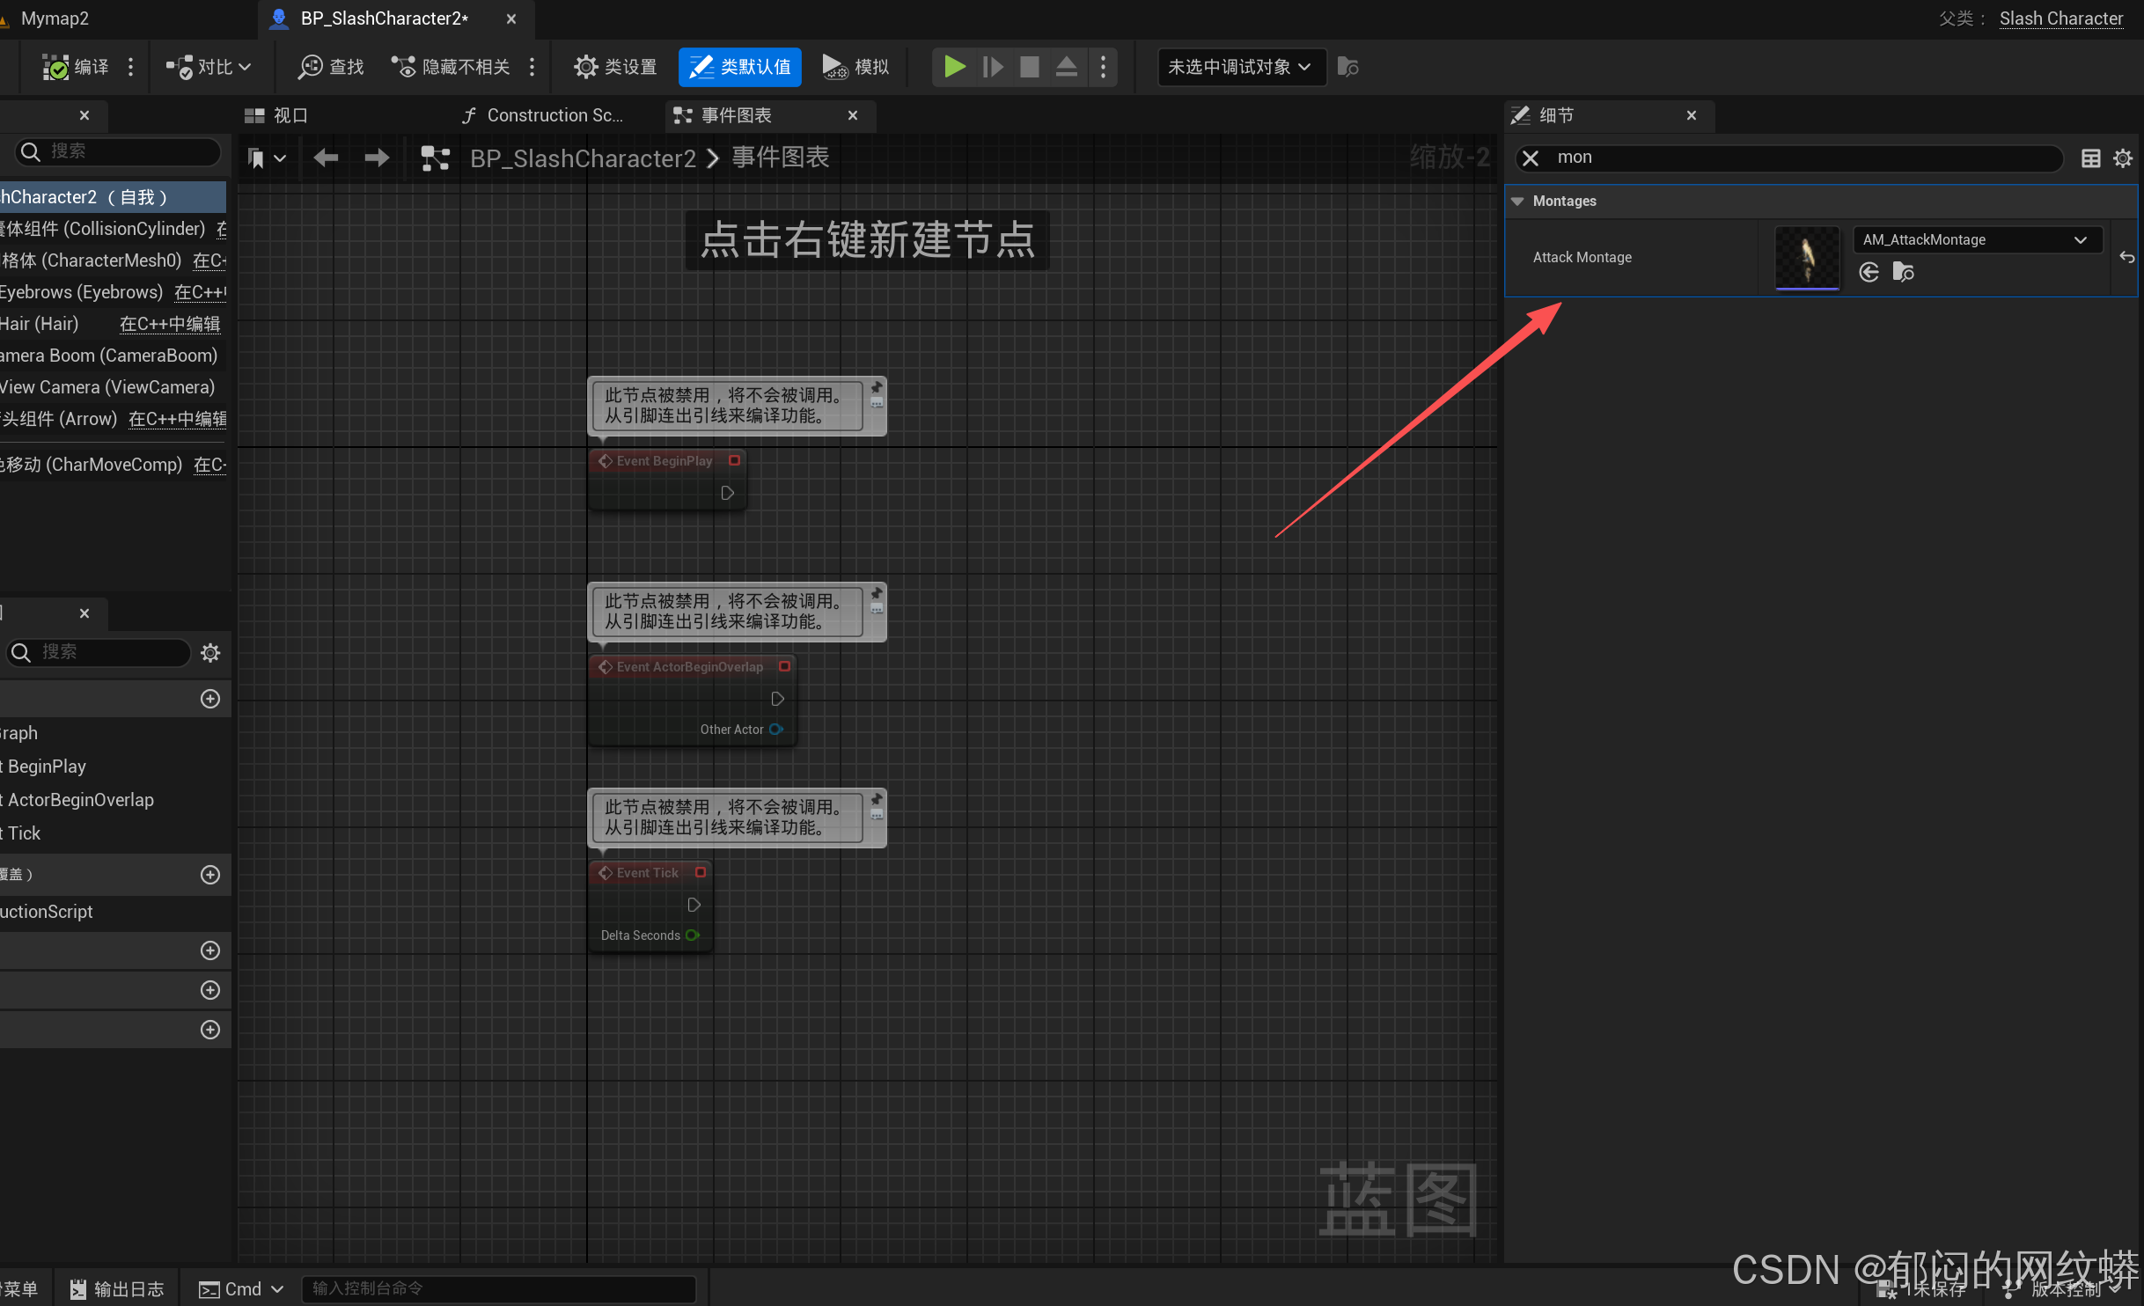
Task: Reset Attack Montage to default value
Action: click(2126, 258)
